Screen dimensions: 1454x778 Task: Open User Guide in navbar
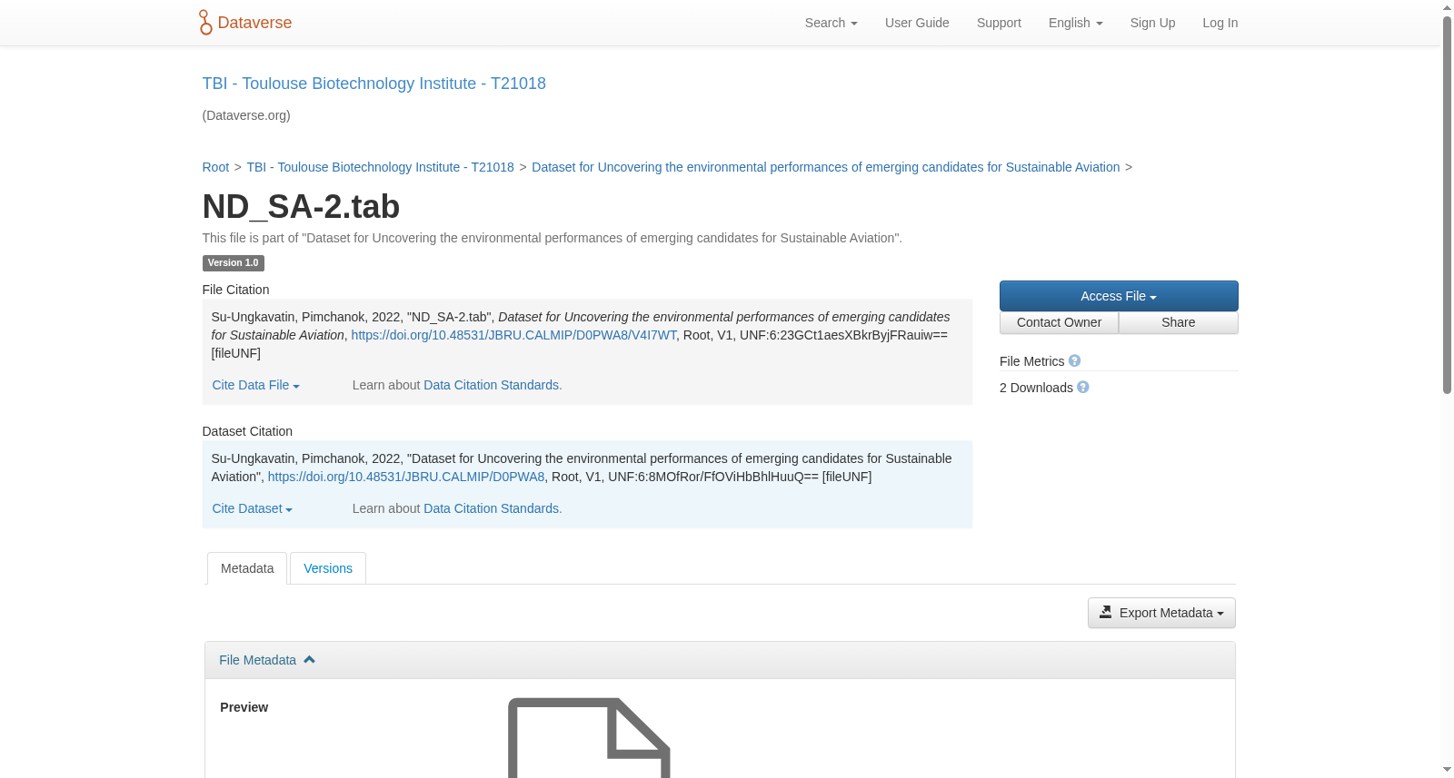917,23
